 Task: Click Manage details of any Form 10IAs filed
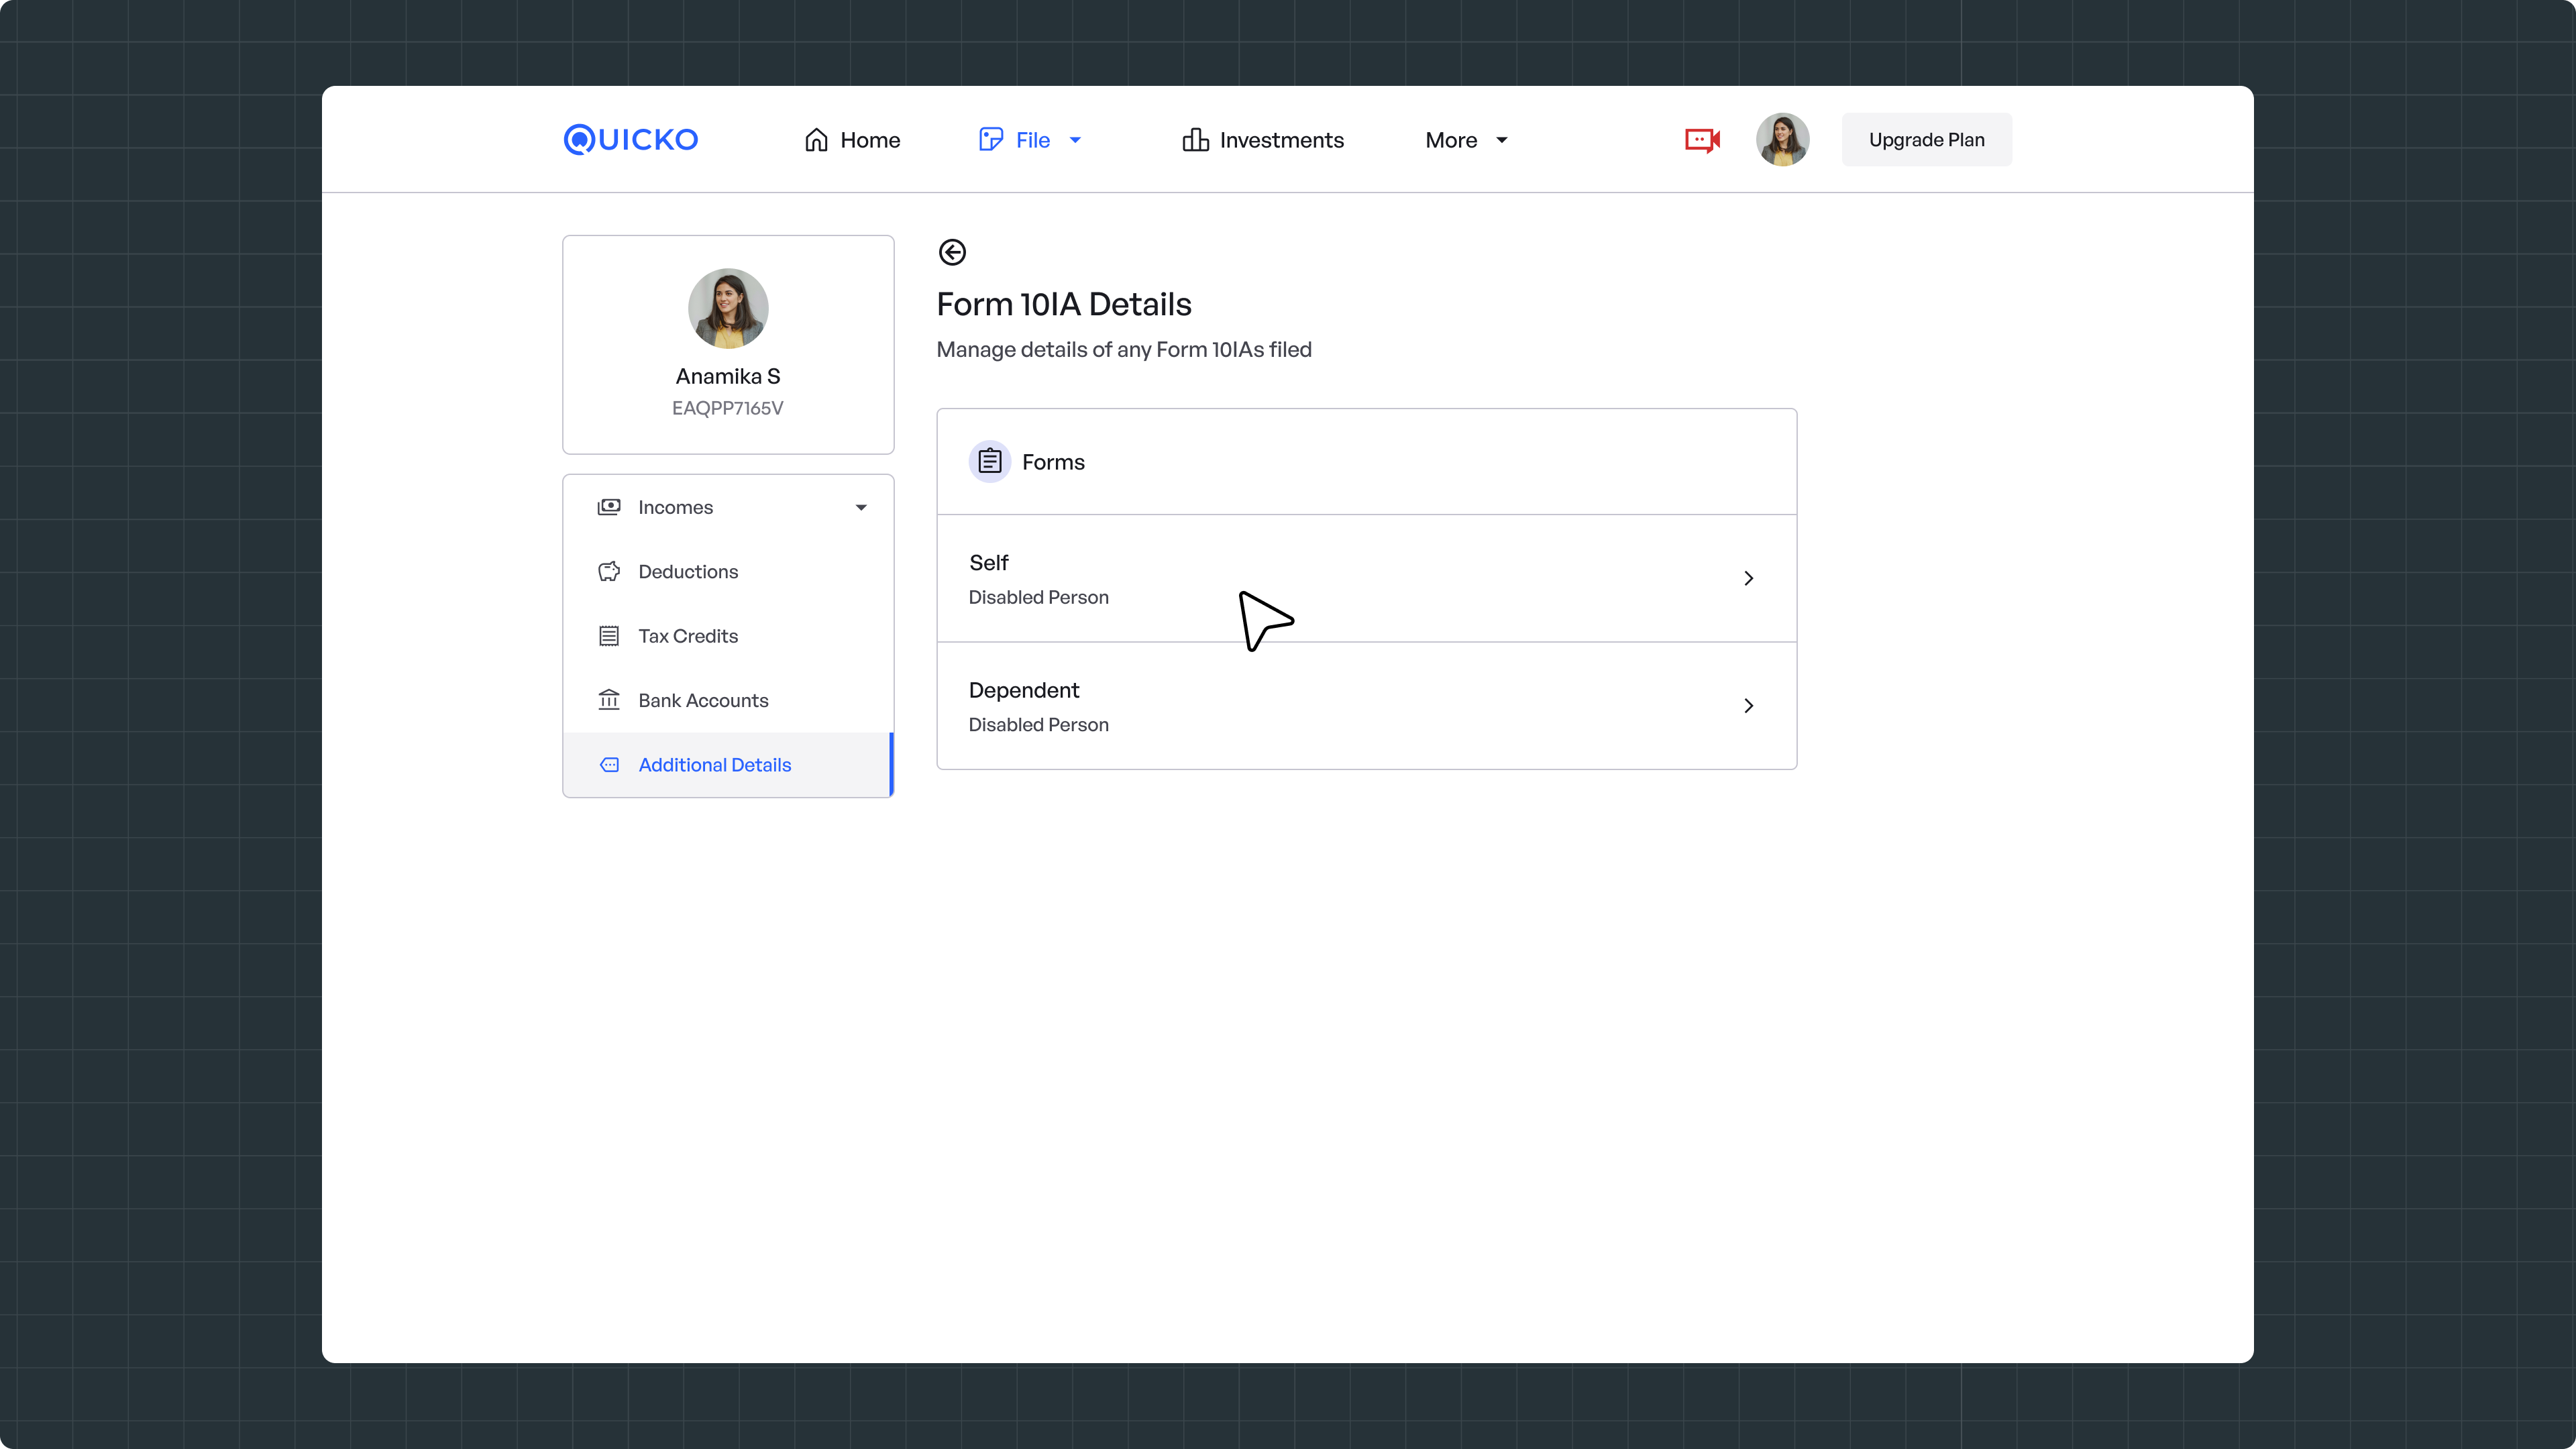[1124, 350]
